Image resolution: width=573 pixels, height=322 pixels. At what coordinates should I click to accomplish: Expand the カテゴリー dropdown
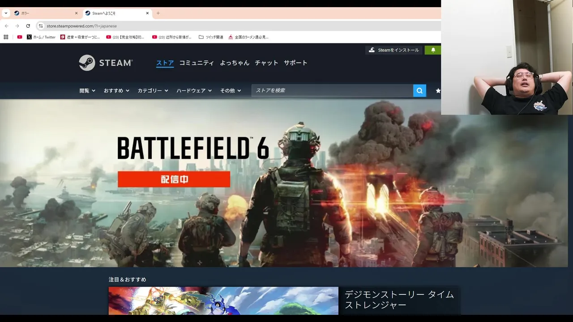(x=153, y=90)
